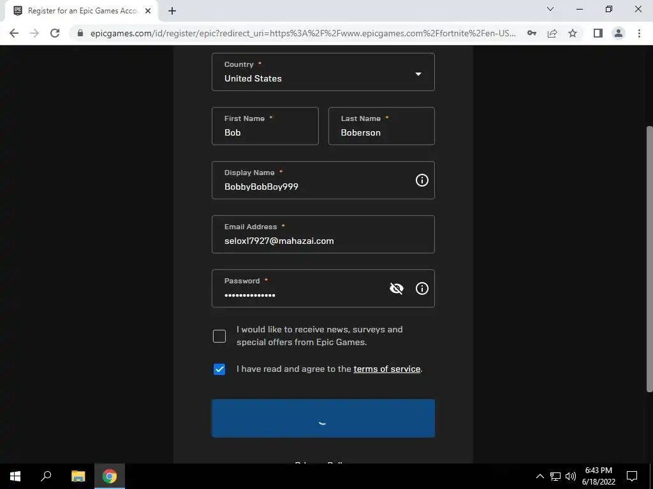Open the volume tray icon
653x489 pixels.
[571, 476]
